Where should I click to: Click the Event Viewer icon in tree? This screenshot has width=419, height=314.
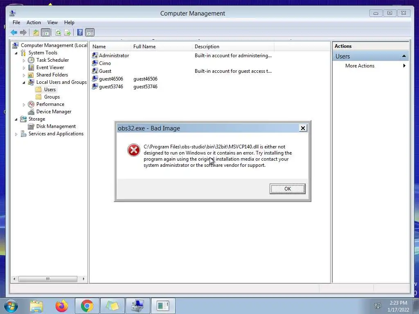coord(31,67)
